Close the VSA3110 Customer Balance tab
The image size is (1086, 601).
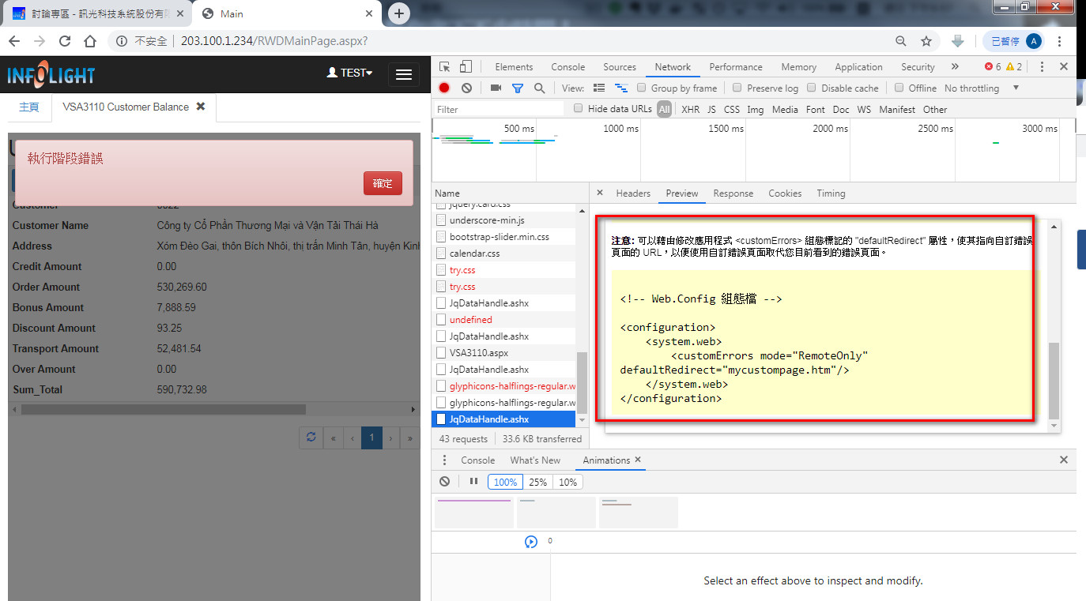201,107
